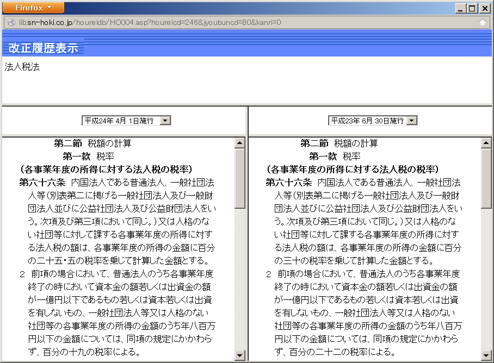Click the 三十の税率 line in right pane
Image resolution: width=494 pixels, height=363 pixels.
pyautogui.click(x=354, y=260)
